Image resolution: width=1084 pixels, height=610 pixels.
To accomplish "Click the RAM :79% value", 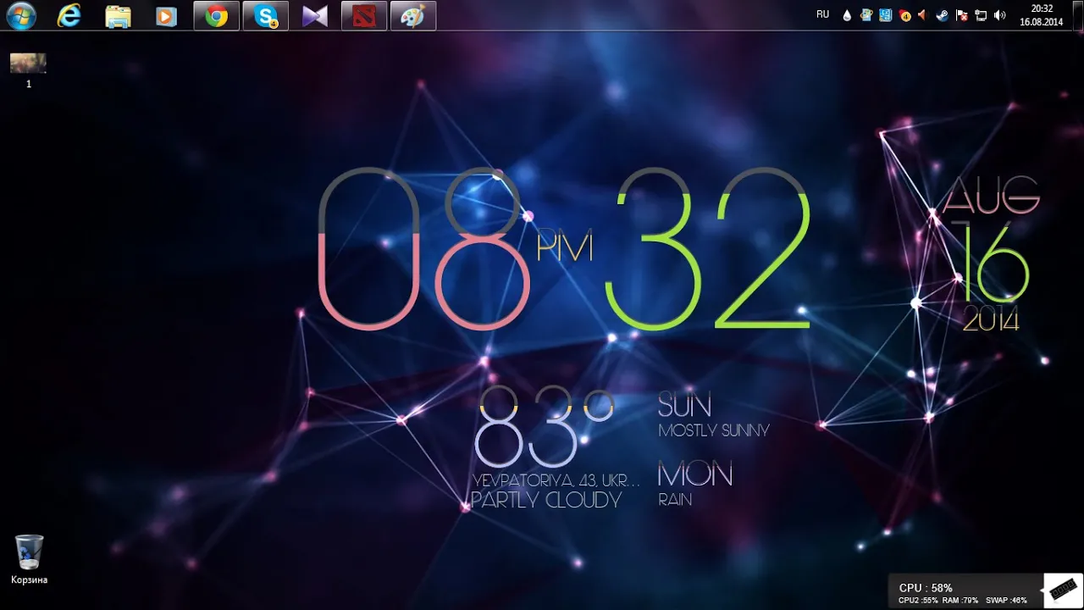I will [x=960, y=600].
